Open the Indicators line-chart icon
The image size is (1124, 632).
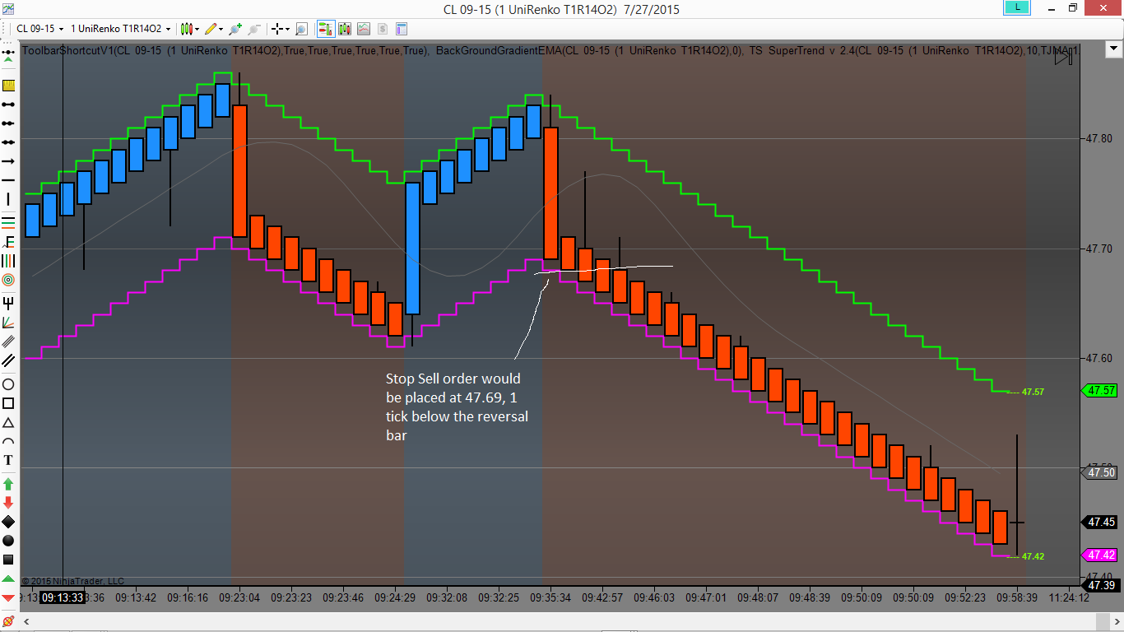tap(364, 29)
